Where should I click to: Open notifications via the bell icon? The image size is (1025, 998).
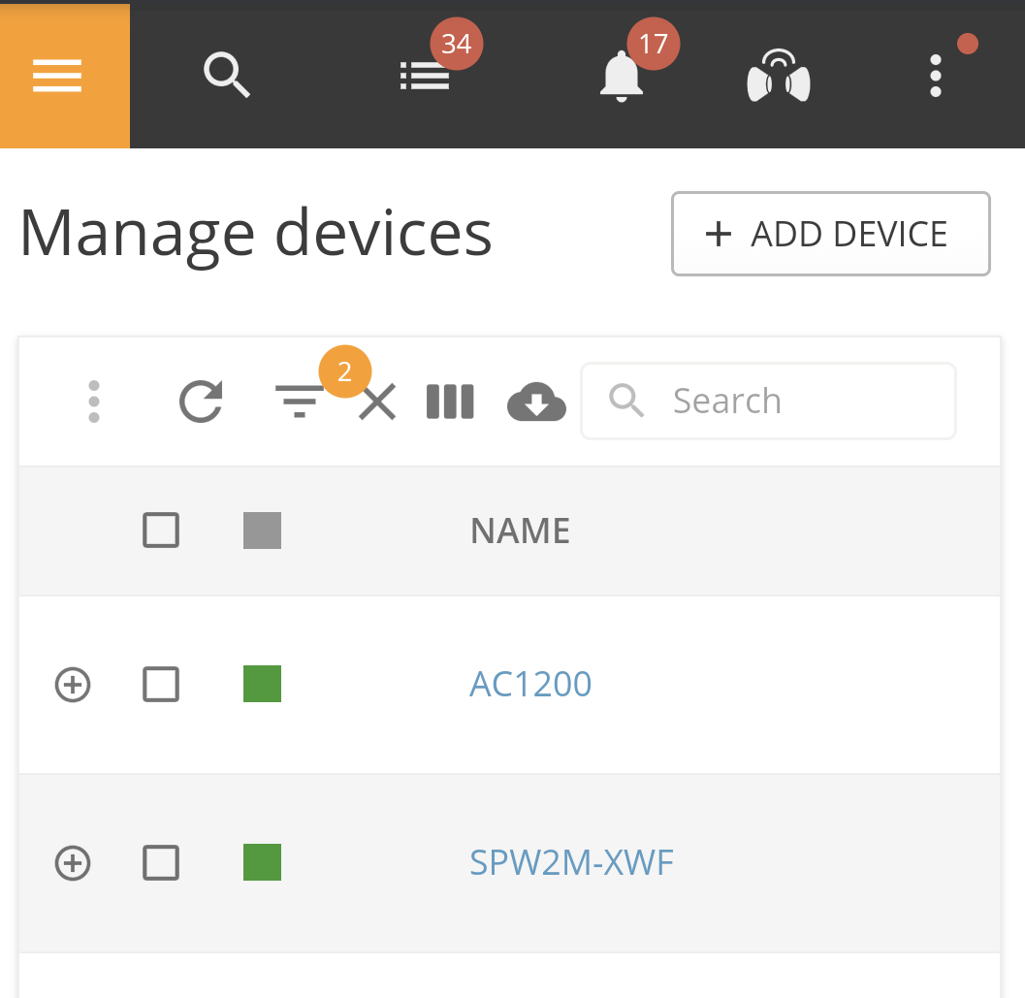(x=621, y=76)
